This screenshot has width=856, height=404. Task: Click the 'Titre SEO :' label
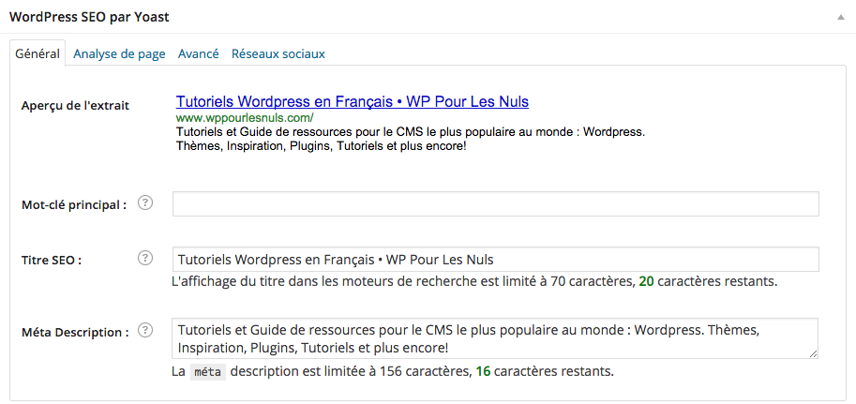point(52,261)
